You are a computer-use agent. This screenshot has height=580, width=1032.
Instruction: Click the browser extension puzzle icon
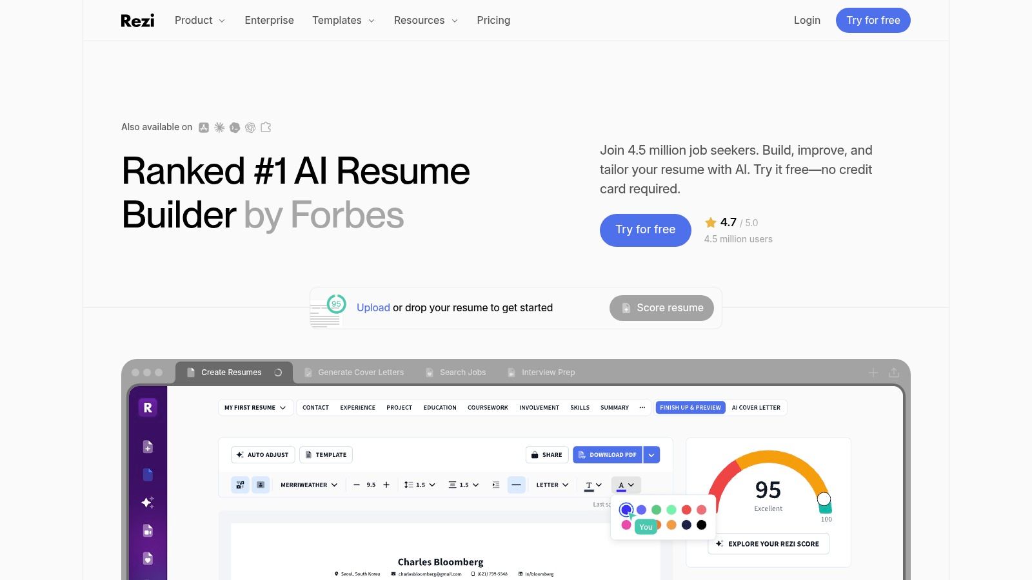pos(266,128)
